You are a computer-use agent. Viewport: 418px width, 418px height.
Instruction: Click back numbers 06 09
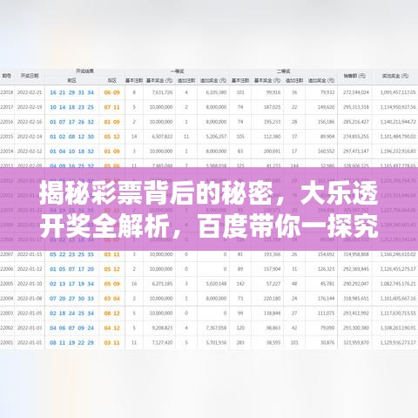click(x=111, y=92)
